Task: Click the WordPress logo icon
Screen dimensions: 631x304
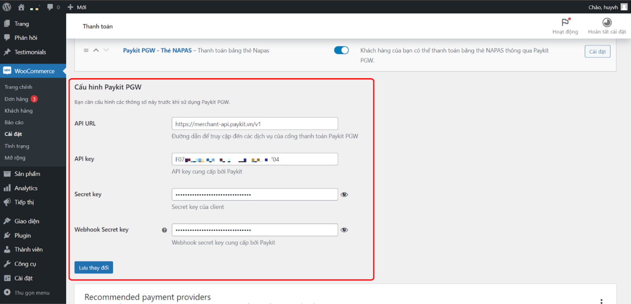Action: [7, 7]
